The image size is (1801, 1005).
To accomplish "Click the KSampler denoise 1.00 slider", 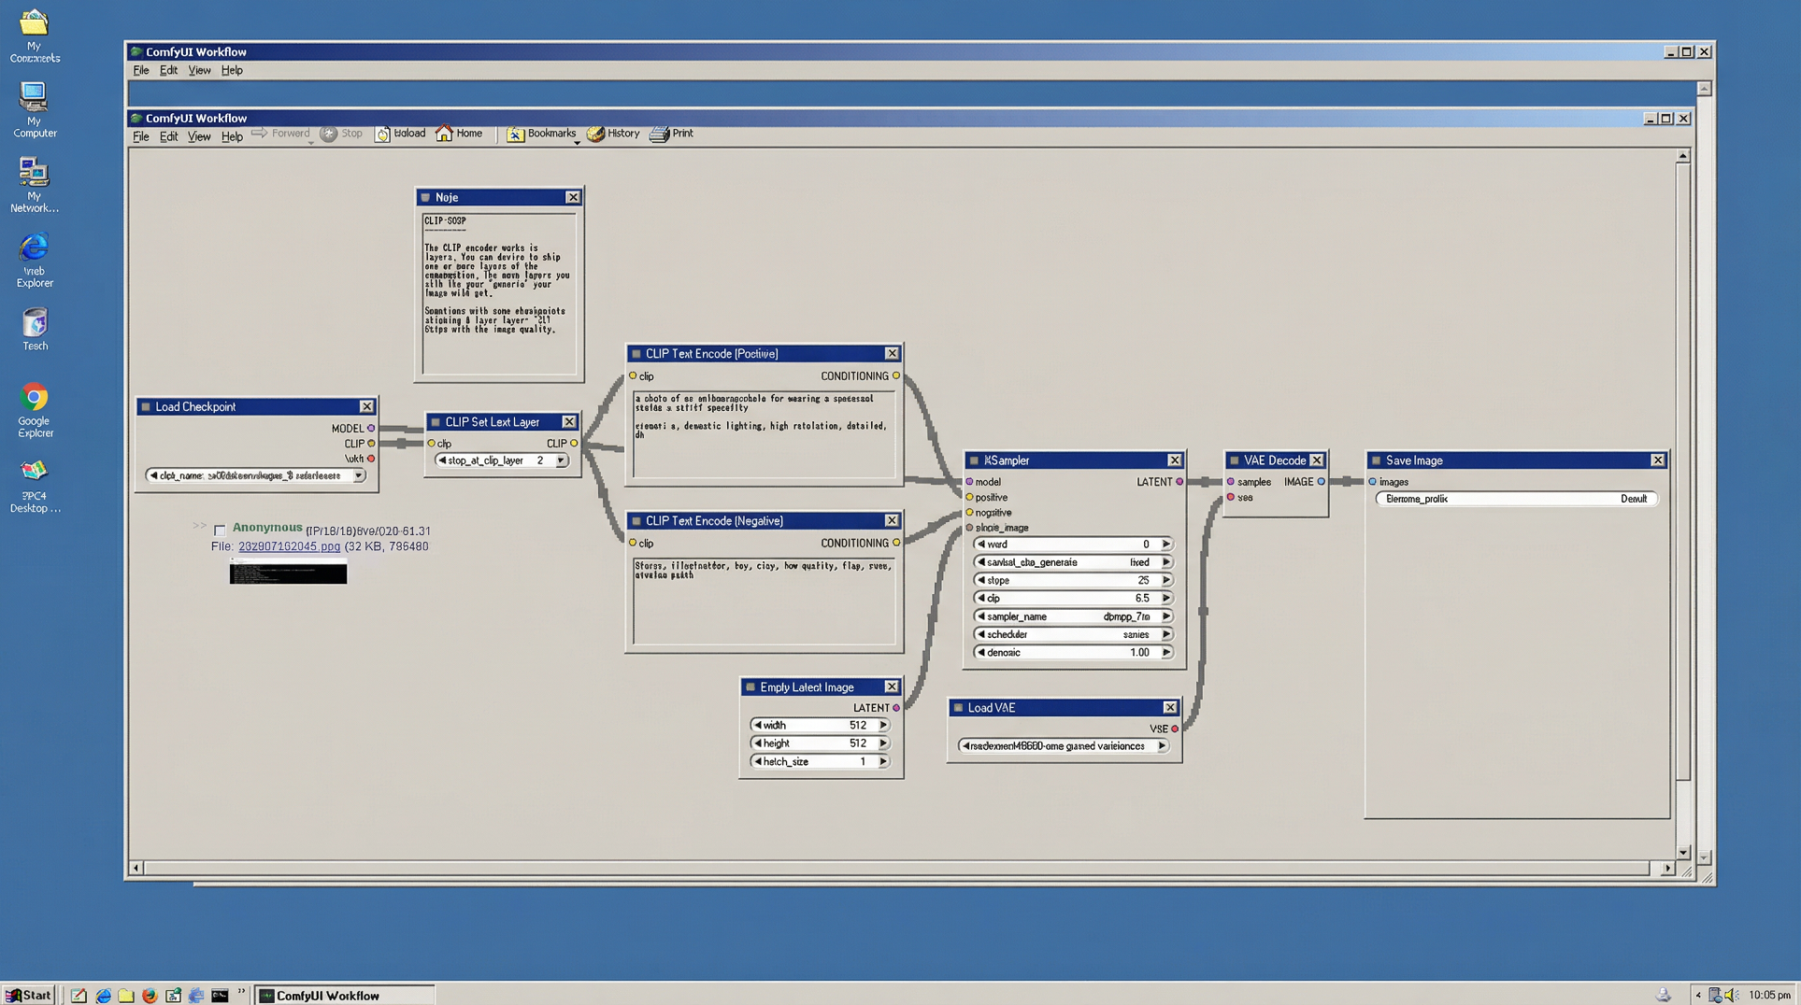I will tap(1072, 653).
